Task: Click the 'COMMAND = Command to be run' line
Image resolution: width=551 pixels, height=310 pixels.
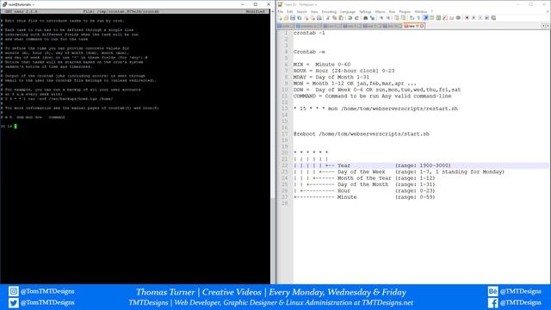Action: click(x=373, y=96)
